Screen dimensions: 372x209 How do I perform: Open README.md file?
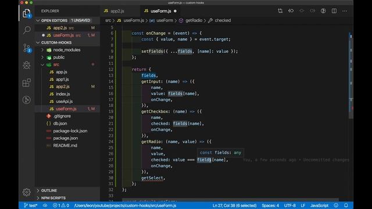(x=67, y=146)
